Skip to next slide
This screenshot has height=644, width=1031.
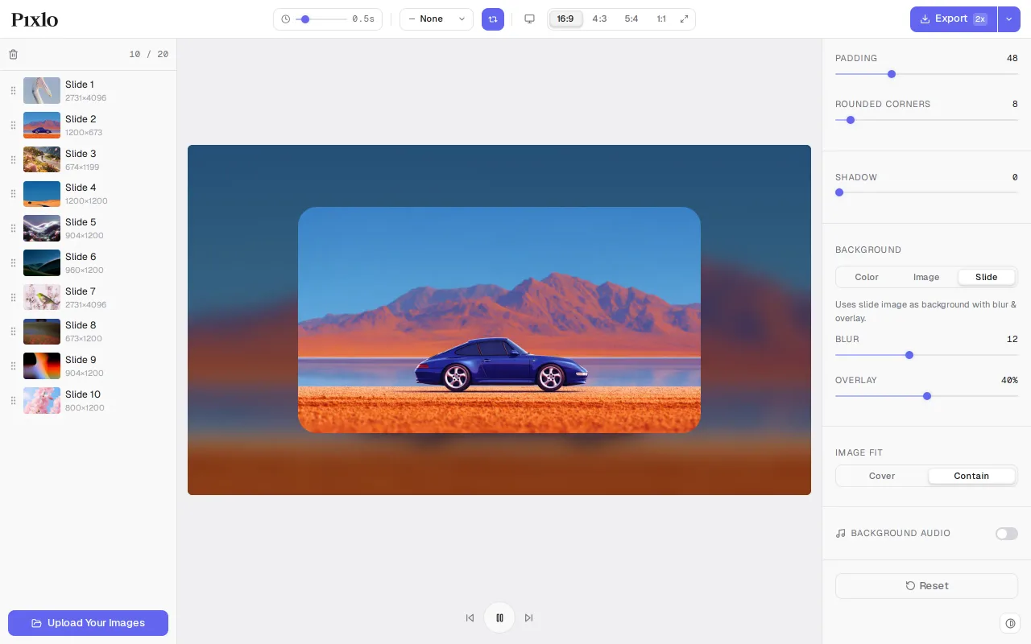[528, 618]
